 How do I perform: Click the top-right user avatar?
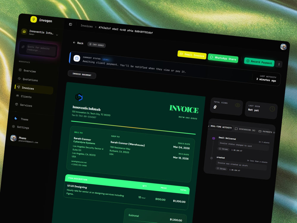283,47
